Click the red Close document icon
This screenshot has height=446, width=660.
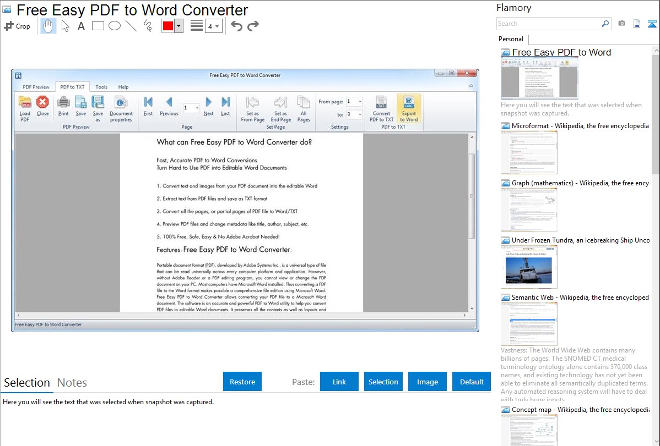coord(42,106)
